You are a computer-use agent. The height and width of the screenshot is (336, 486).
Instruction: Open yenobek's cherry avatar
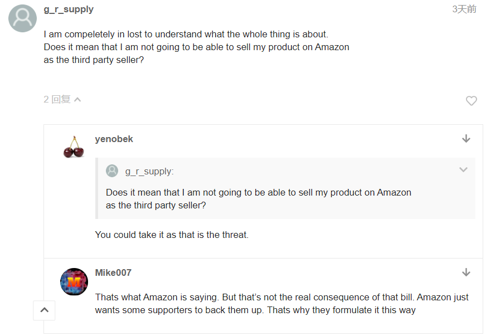click(74, 147)
